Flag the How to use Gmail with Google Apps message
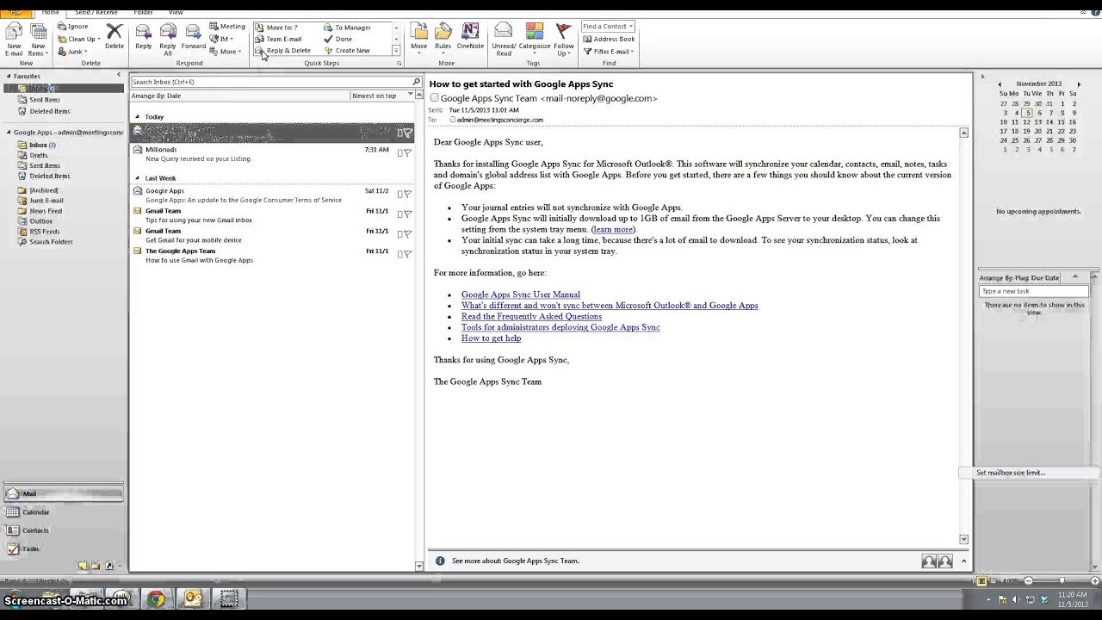The width and height of the screenshot is (1102, 620). [407, 254]
